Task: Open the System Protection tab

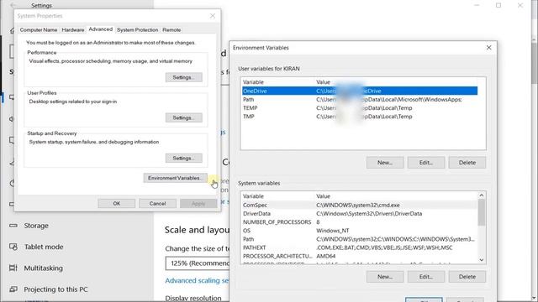Action: click(137, 30)
